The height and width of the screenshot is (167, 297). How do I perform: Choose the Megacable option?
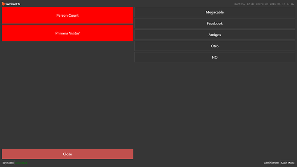[x=215, y=12]
